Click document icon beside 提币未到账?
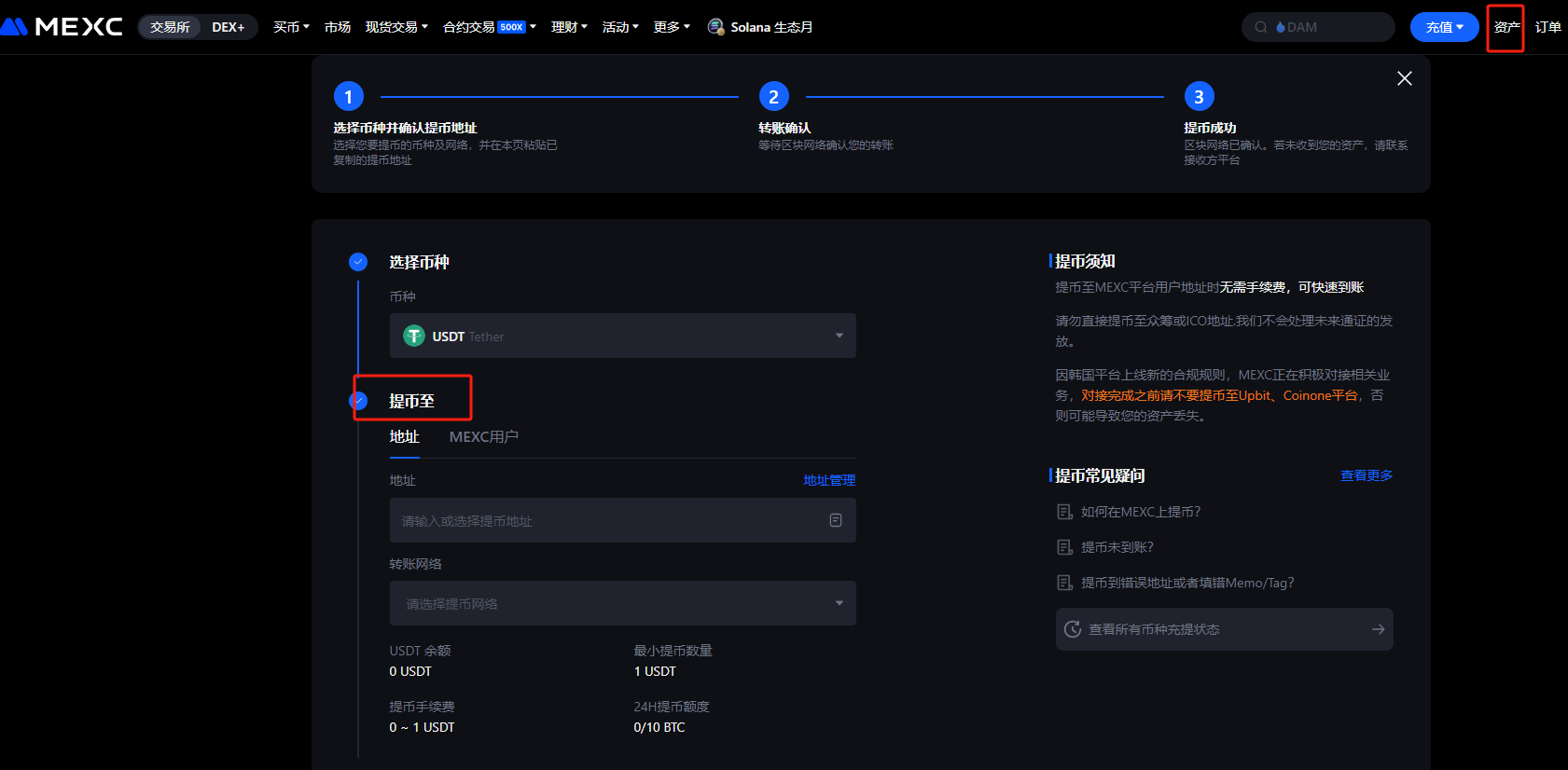Viewport: 1568px width, 770px height. pyautogui.click(x=1064, y=547)
